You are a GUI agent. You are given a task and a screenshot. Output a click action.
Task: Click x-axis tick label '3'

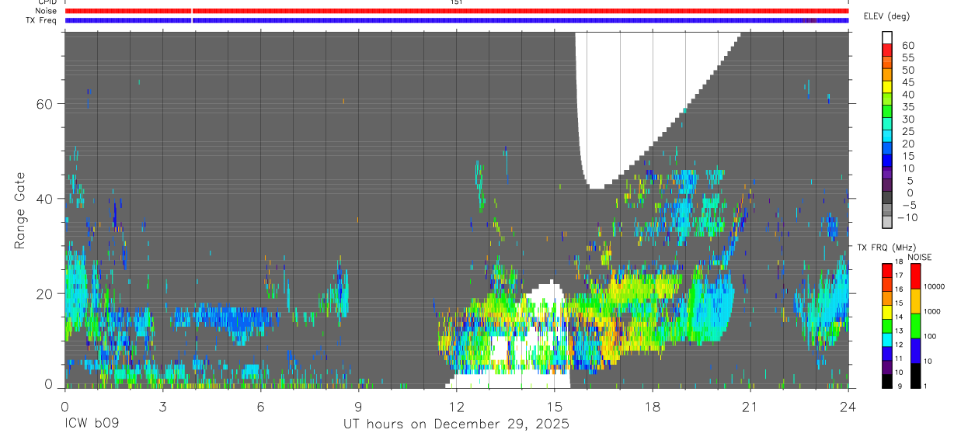[162, 407]
